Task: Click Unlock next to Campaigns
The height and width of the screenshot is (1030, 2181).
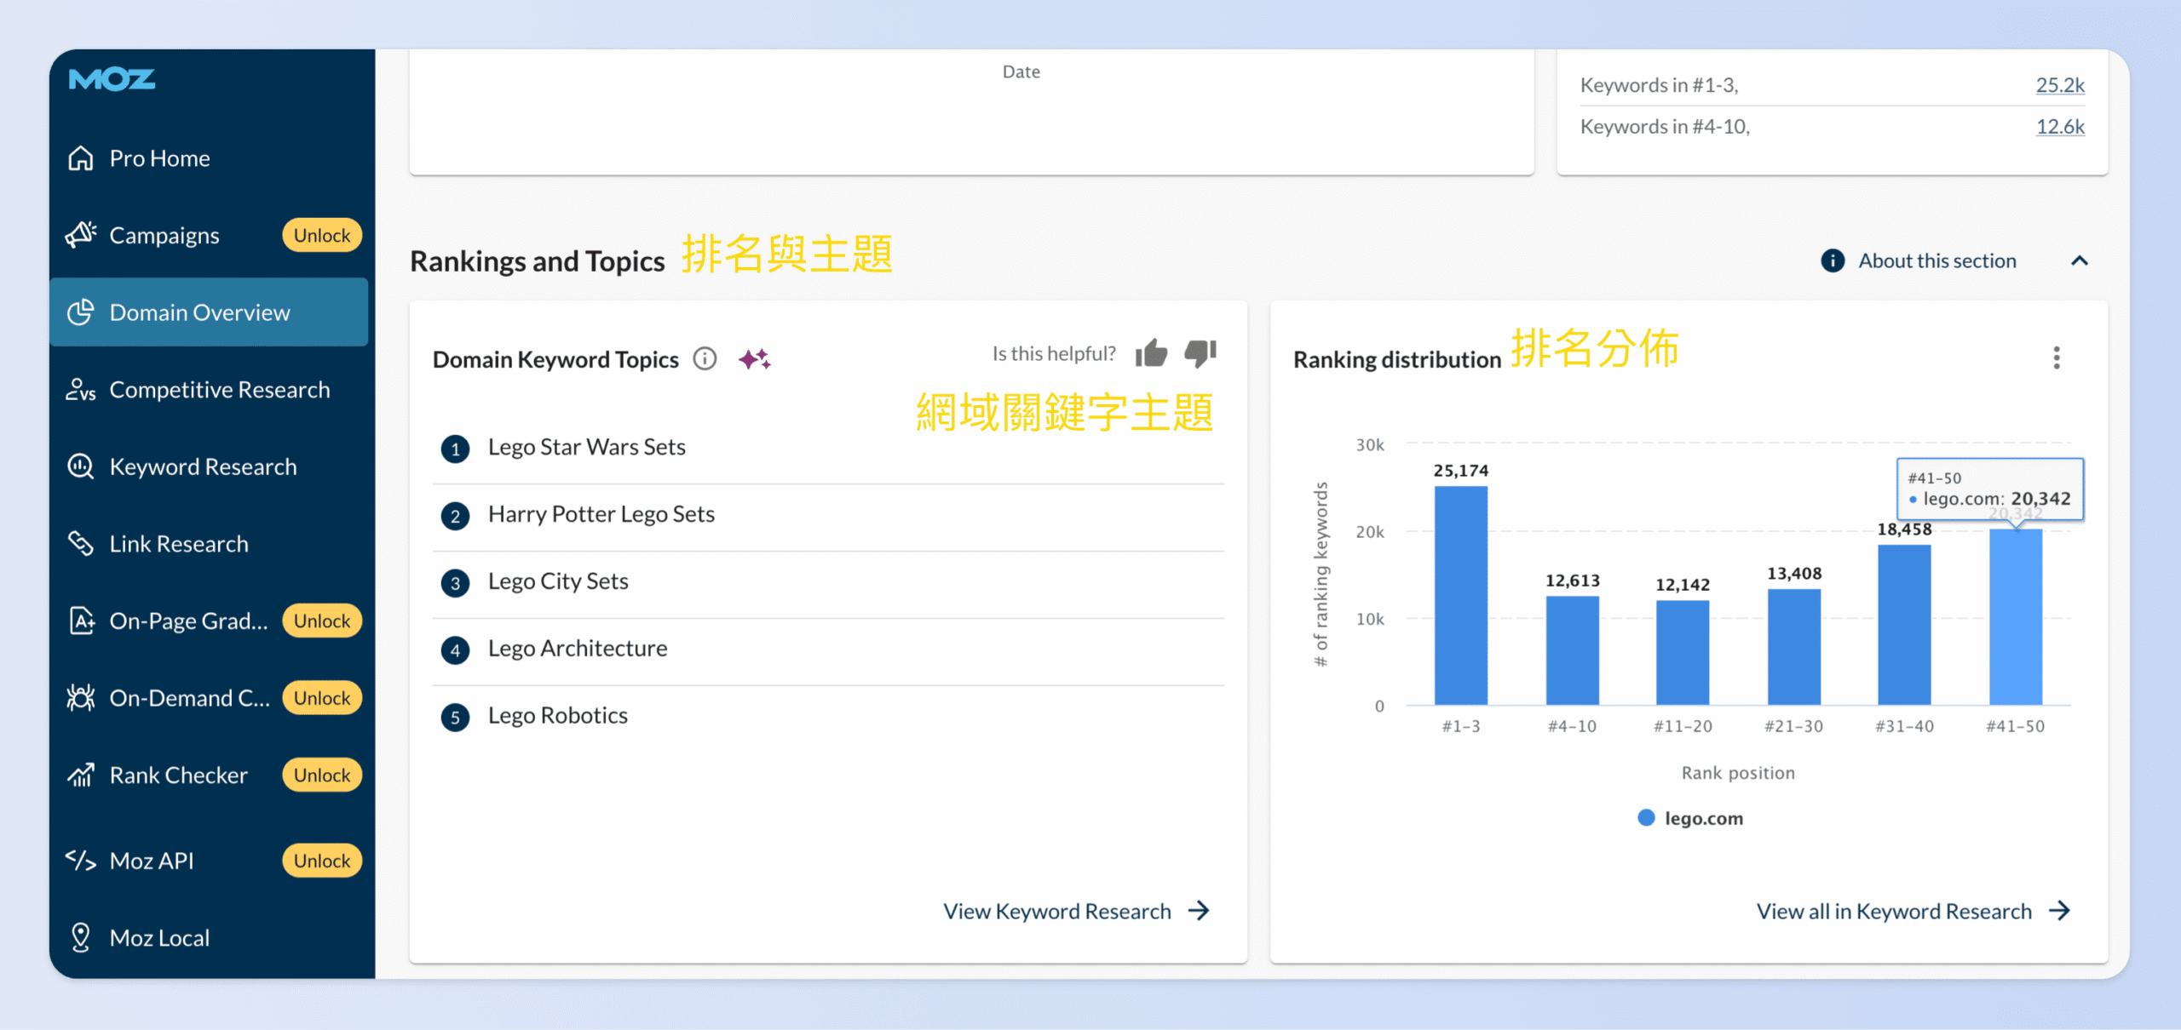Action: (321, 235)
